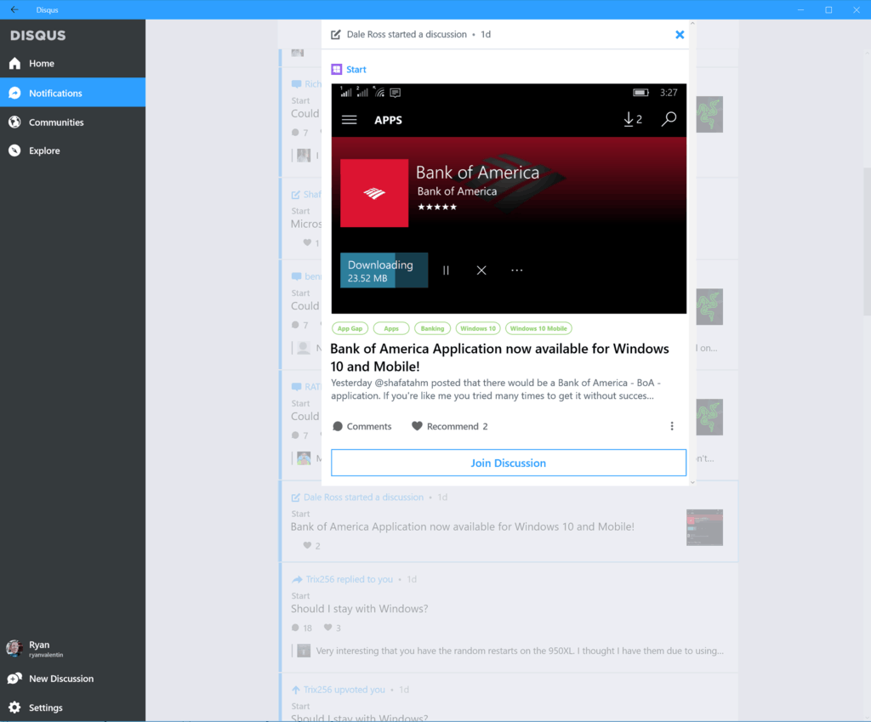Open the Start community link
The height and width of the screenshot is (722, 871).
(x=351, y=69)
